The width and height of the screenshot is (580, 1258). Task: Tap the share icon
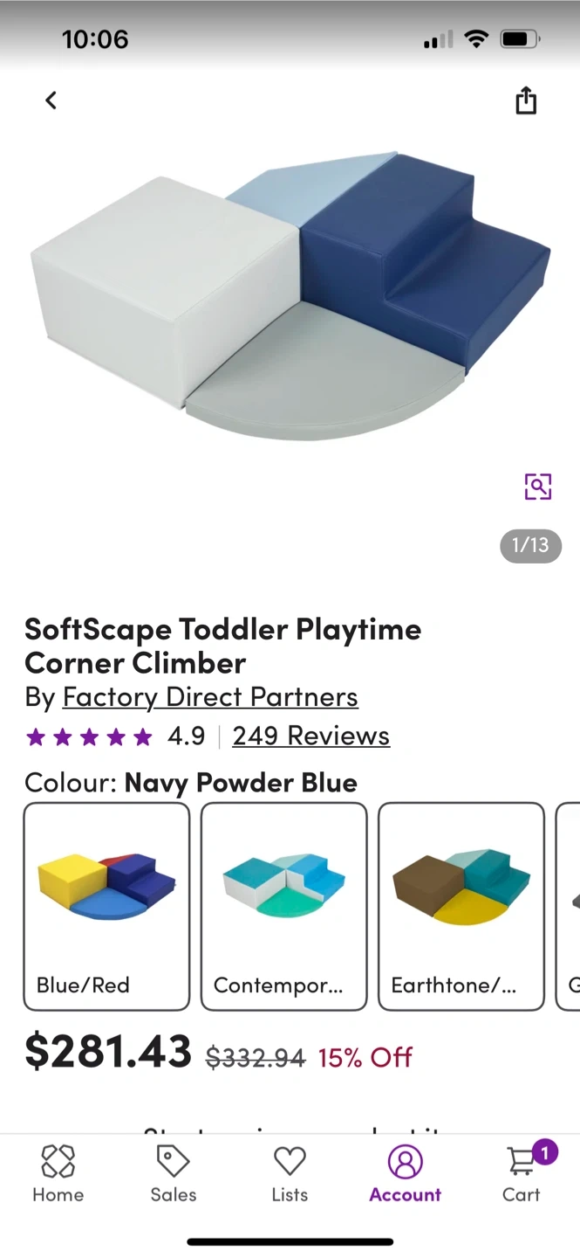click(525, 100)
